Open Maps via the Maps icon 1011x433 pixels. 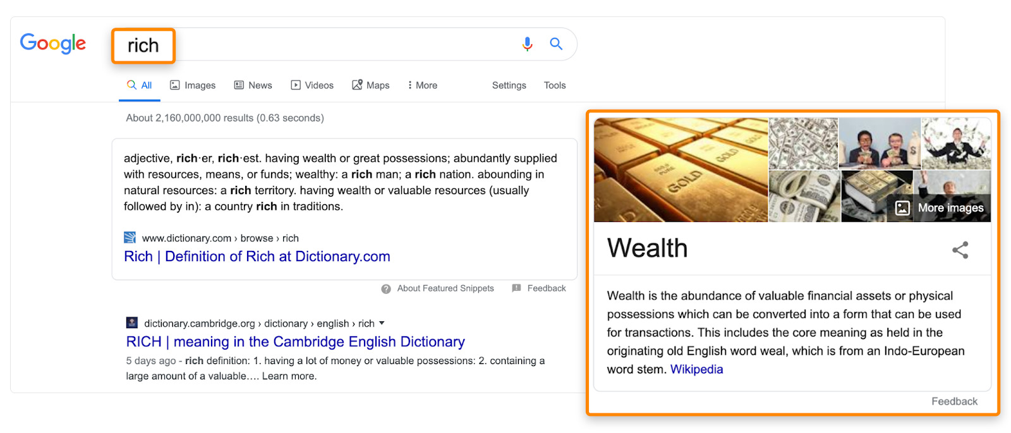(x=357, y=85)
